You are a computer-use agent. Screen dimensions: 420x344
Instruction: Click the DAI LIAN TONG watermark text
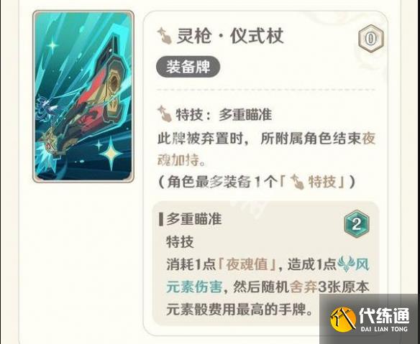click(384, 329)
